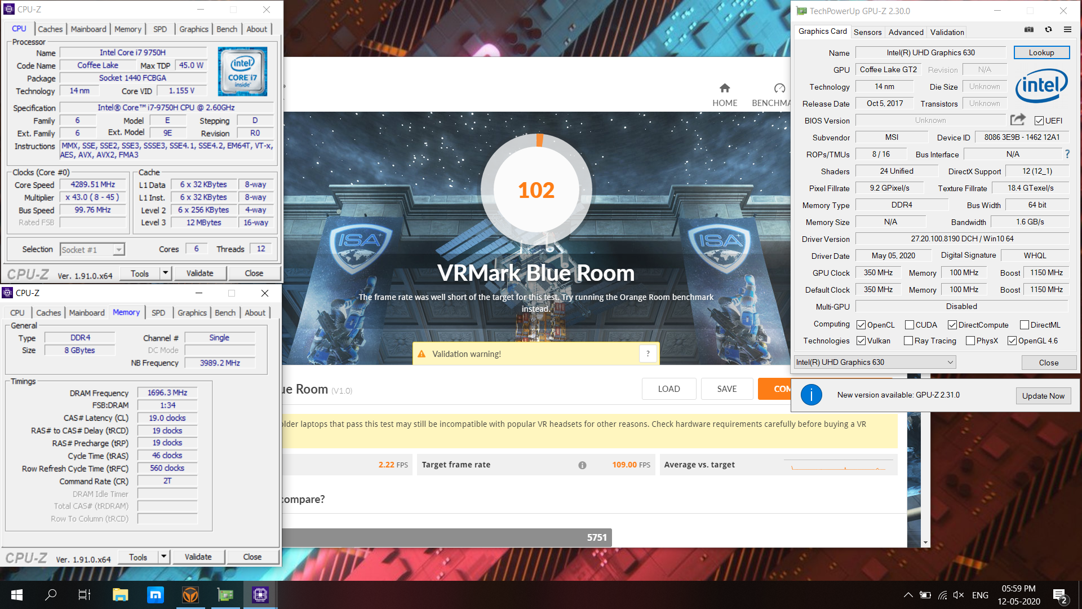Toggle the OpenGL 4.6 checkbox

(1012, 341)
